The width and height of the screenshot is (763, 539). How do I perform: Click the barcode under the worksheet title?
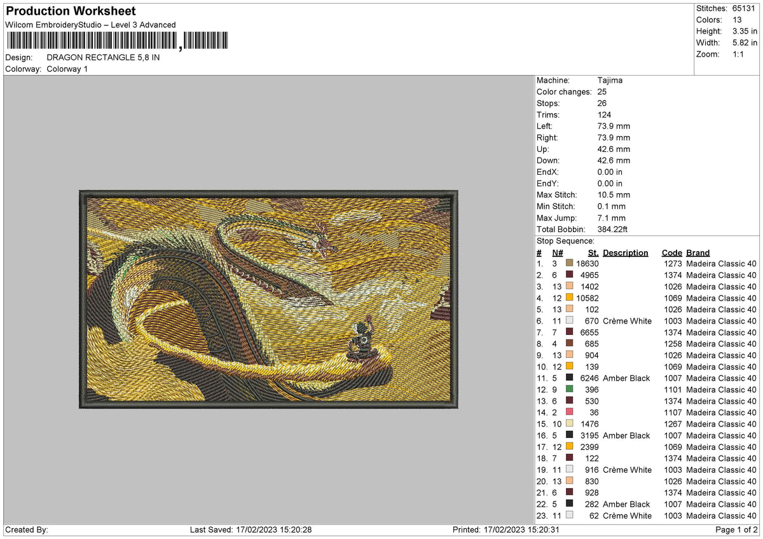click(117, 41)
